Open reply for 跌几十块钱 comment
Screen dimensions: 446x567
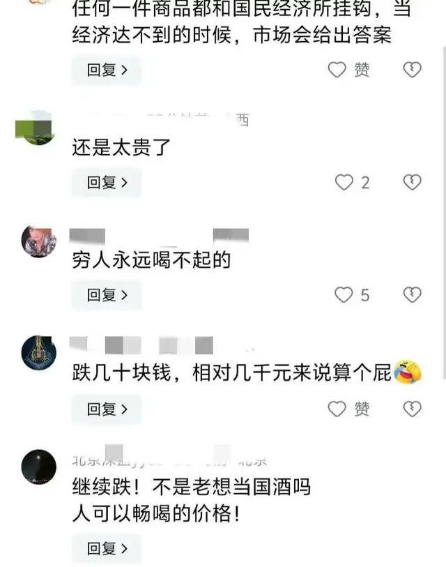click(106, 409)
